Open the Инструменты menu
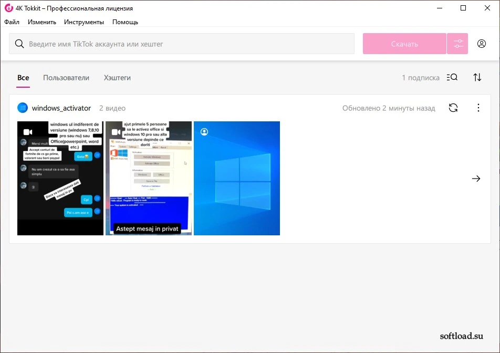This screenshot has width=500, height=353. click(84, 22)
